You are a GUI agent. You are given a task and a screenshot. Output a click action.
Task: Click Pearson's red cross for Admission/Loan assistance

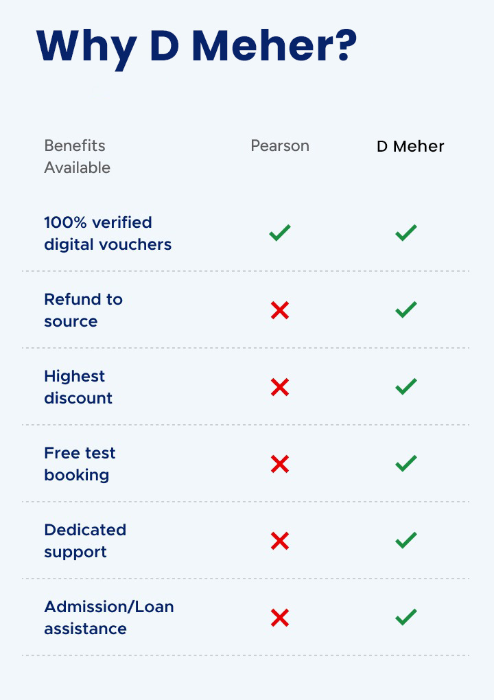[280, 618]
